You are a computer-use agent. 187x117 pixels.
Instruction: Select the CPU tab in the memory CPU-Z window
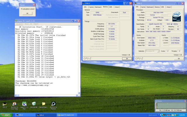point(85,7)
